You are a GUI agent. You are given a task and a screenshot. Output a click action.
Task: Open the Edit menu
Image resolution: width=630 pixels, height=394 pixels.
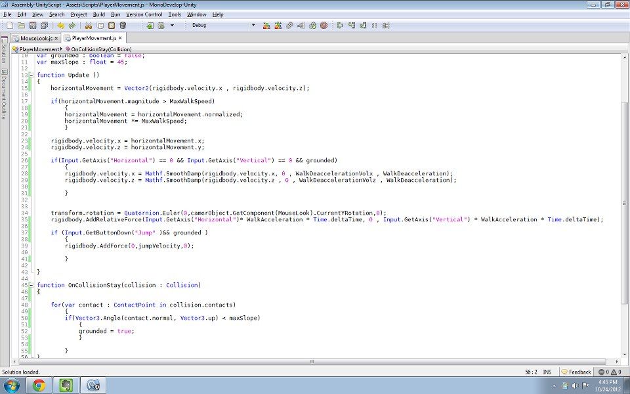[22, 14]
